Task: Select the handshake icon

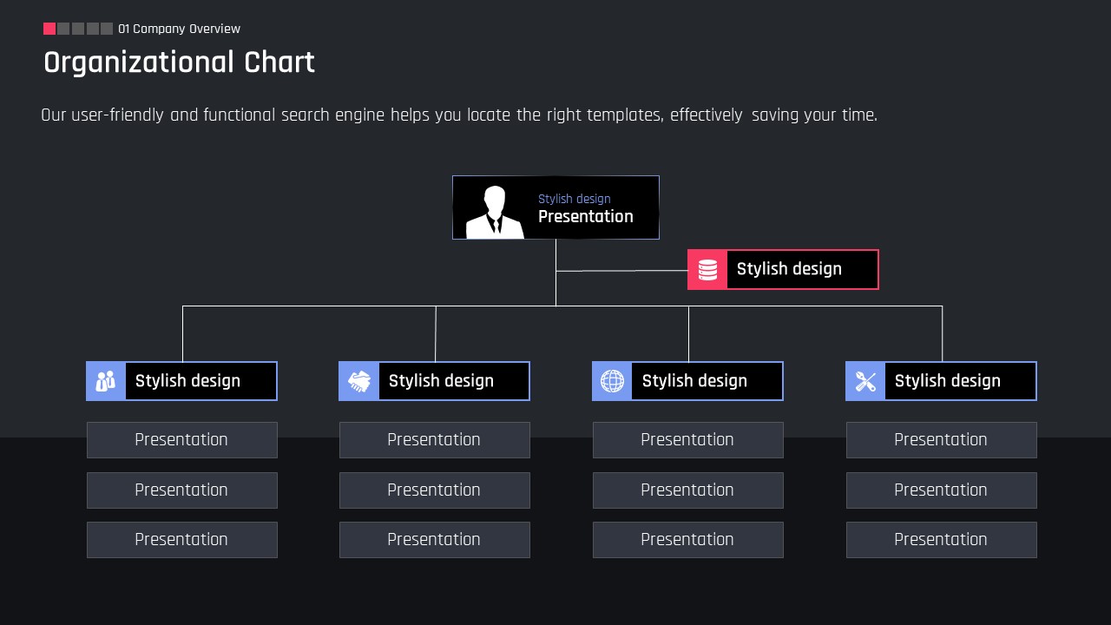Action: pyautogui.click(x=359, y=381)
